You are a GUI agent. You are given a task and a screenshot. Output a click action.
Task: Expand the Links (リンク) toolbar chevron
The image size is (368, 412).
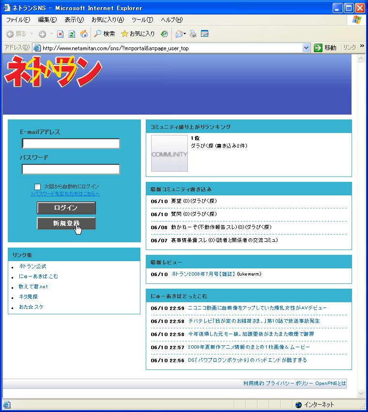362,46
